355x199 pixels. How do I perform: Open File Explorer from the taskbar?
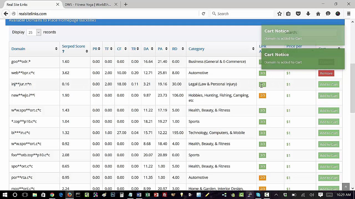pos(35,195)
